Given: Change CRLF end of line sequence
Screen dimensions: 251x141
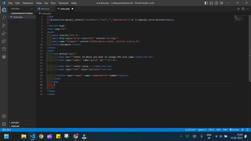Looking at the screenshot, I should point(218,130).
